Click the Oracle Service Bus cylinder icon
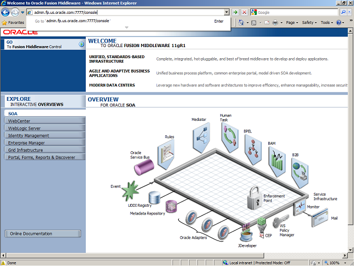Image resolution: width=354 pixels, height=266 pixels. pos(144,167)
